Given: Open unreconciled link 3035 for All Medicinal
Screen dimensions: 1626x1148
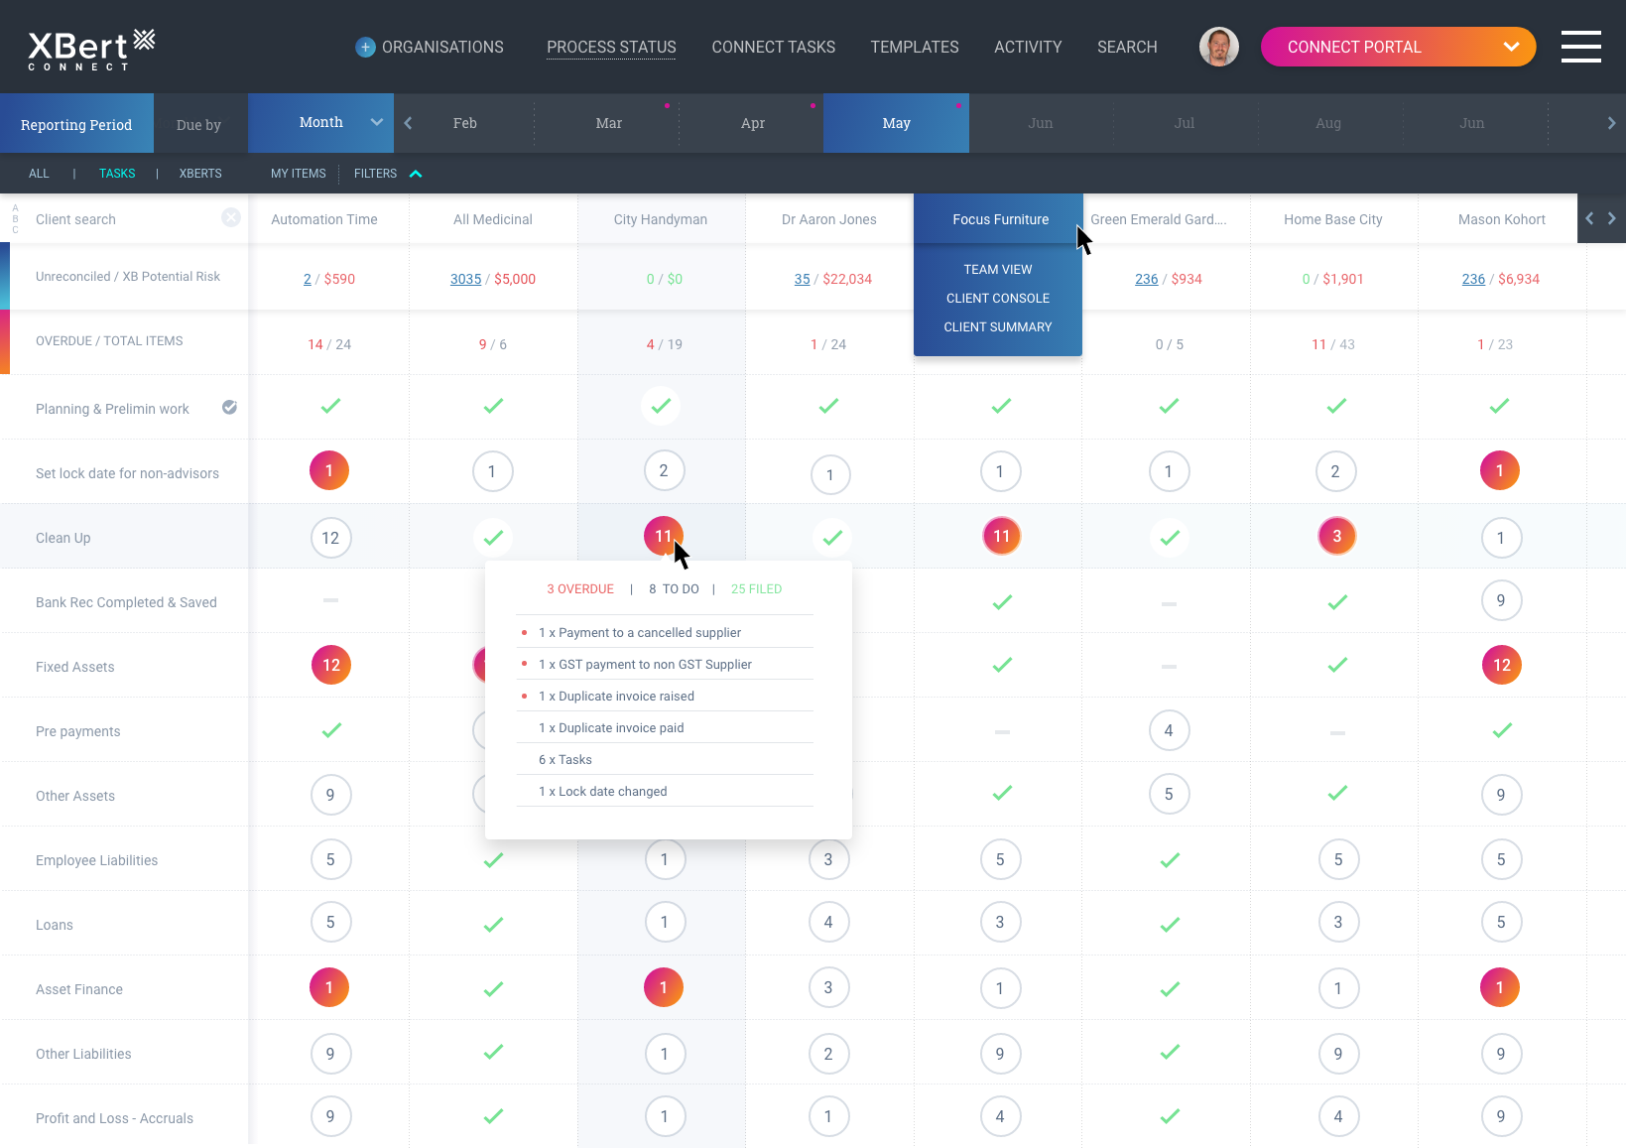Looking at the screenshot, I should click(x=465, y=280).
